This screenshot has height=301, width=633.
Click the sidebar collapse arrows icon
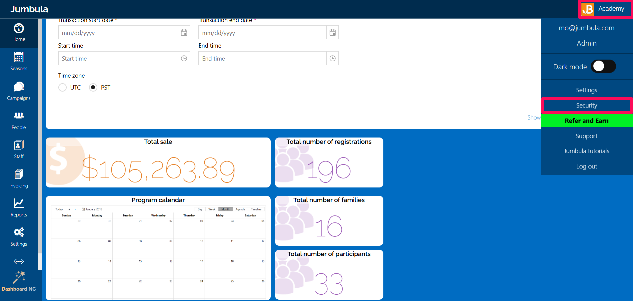(x=19, y=261)
